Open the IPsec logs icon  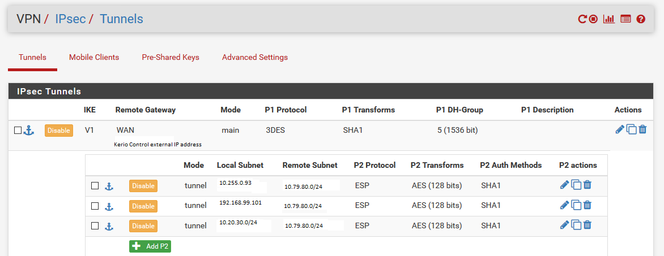click(x=625, y=19)
